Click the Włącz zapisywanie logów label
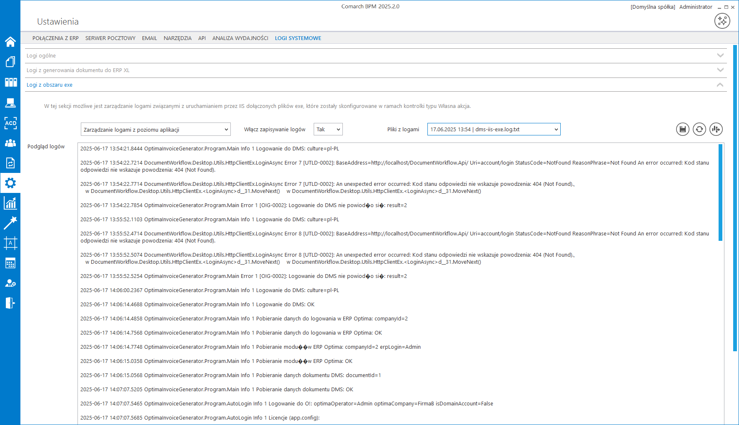 point(275,130)
